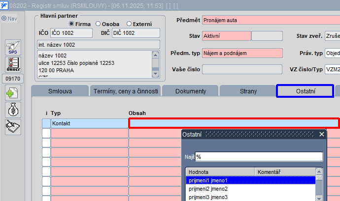340x201 pixels.
Task: Switch to the Dokumenty tab
Action: (190, 91)
